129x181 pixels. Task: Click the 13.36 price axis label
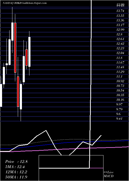pos(120,20)
